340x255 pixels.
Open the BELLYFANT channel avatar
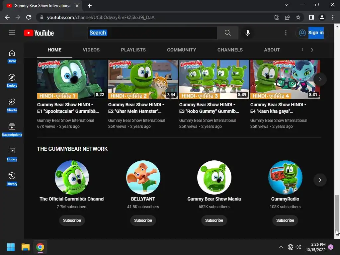(x=143, y=177)
